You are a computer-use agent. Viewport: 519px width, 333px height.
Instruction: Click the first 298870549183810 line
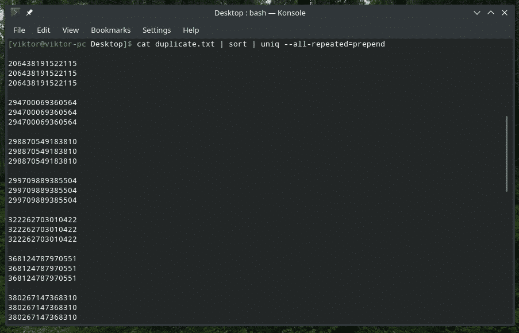[x=43, y=142]
